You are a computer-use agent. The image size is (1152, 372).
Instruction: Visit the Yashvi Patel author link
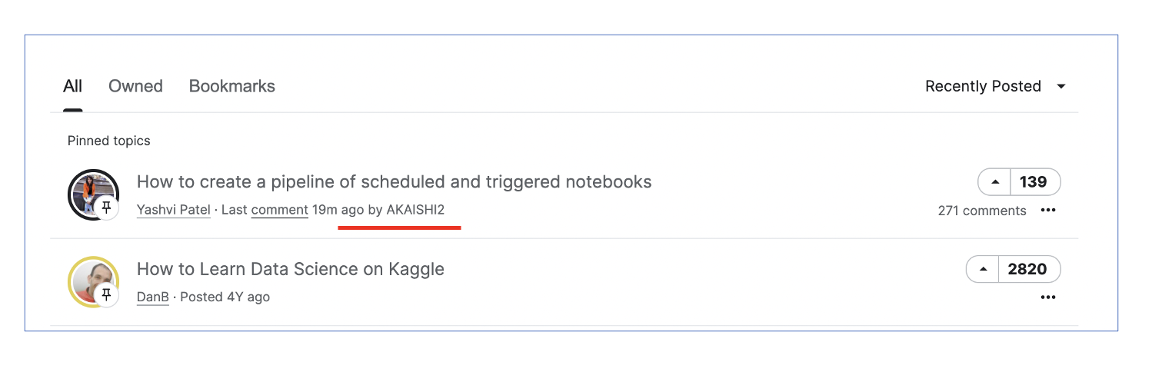click(x=173, y=210)
